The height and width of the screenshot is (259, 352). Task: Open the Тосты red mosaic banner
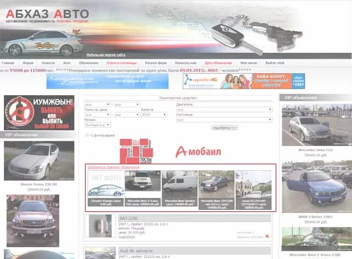point(136,151)
